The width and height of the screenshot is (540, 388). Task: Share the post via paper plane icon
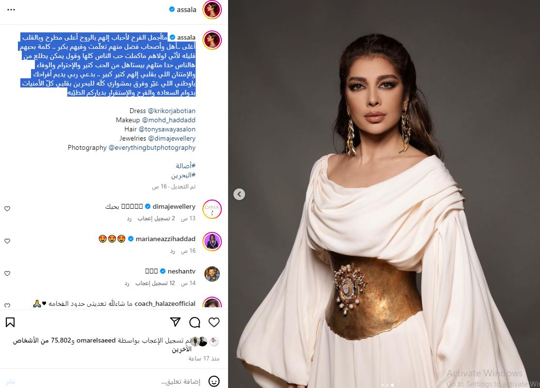click(x=175, y=322)
